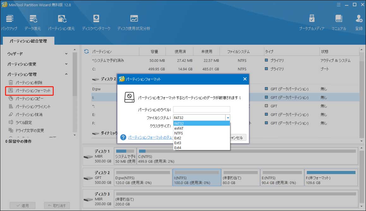Select Ext4 from the file system list

pos(179,148)
